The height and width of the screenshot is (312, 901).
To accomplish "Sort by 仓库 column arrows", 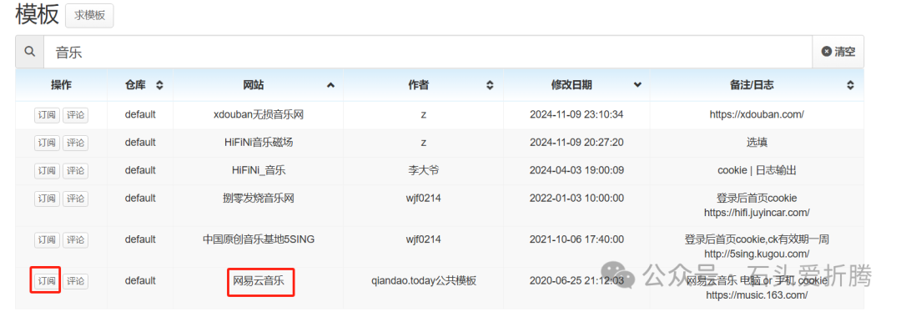I will (x=159, y=85).
